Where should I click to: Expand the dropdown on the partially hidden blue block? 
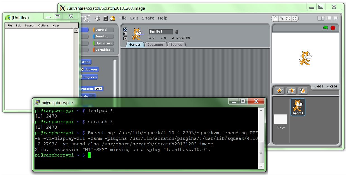pyautogui.click(x=92, y=96)
